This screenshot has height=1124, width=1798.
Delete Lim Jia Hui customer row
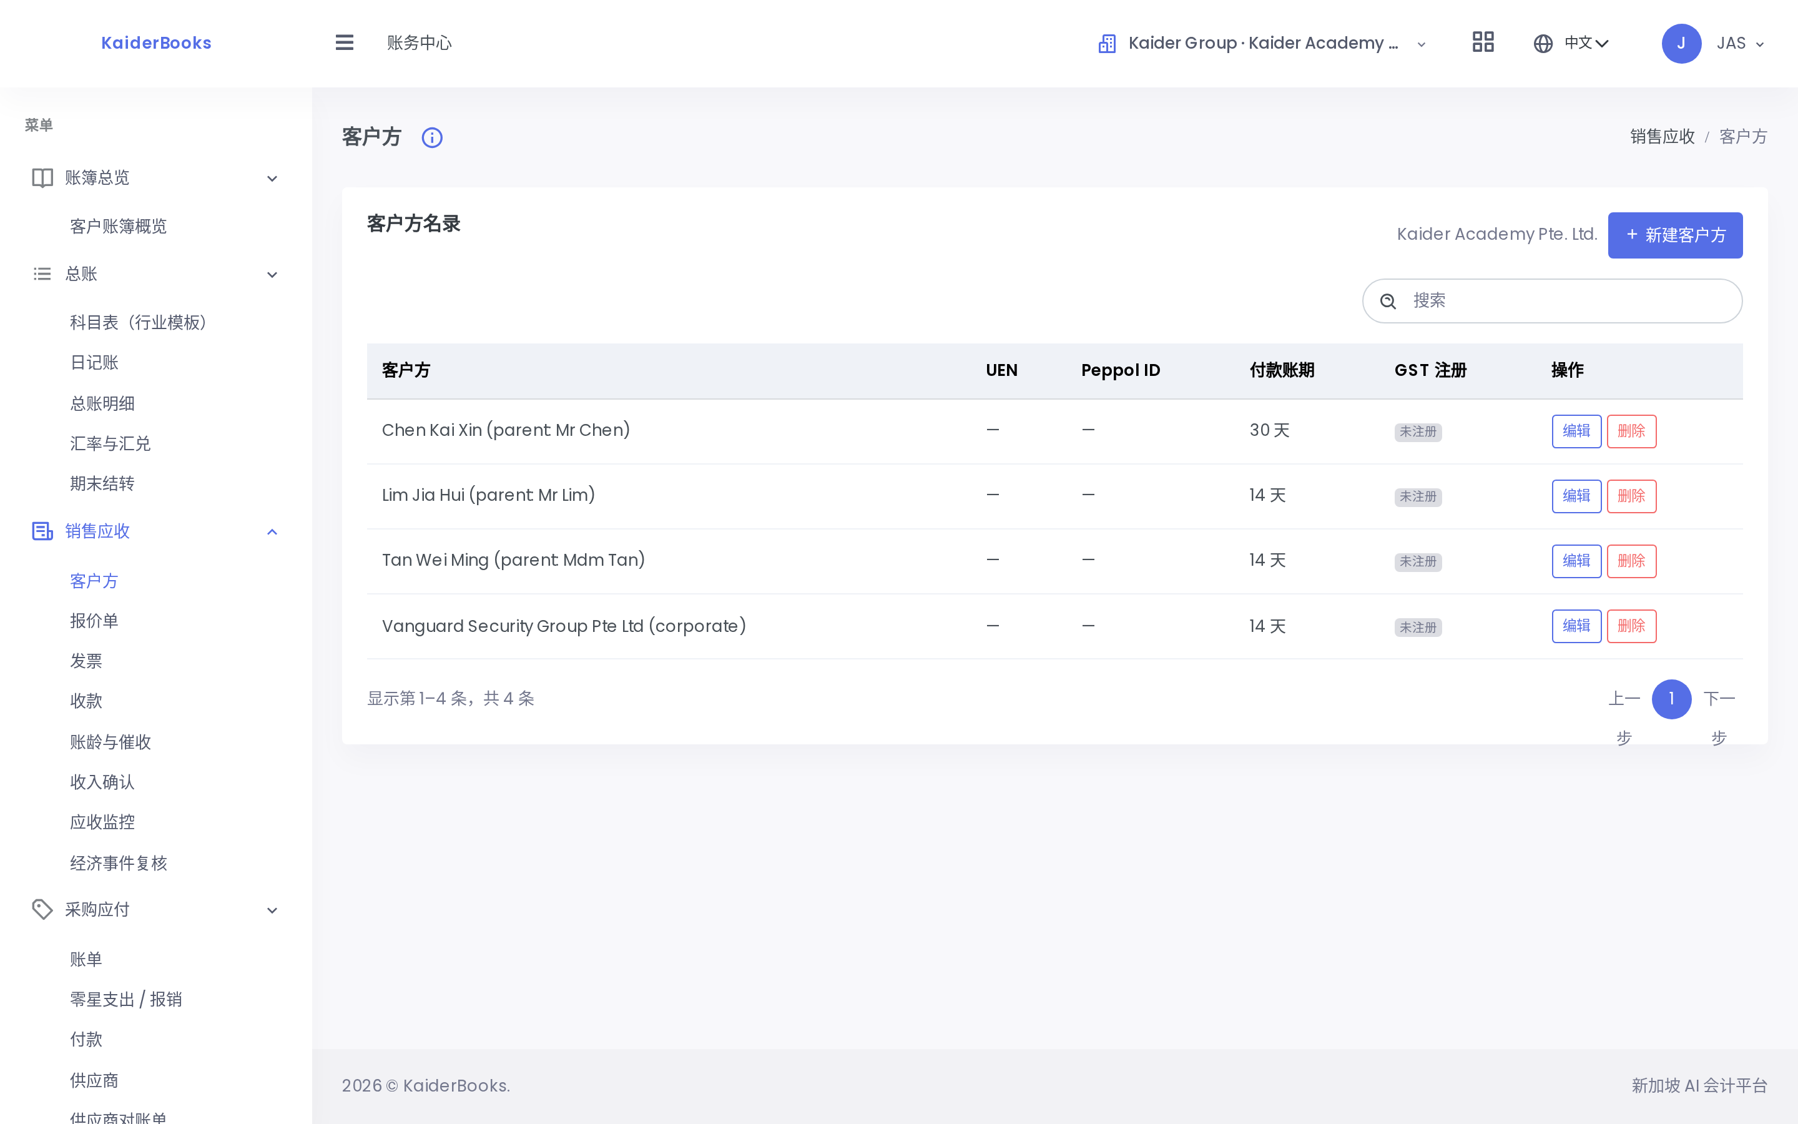point(1631,496)
